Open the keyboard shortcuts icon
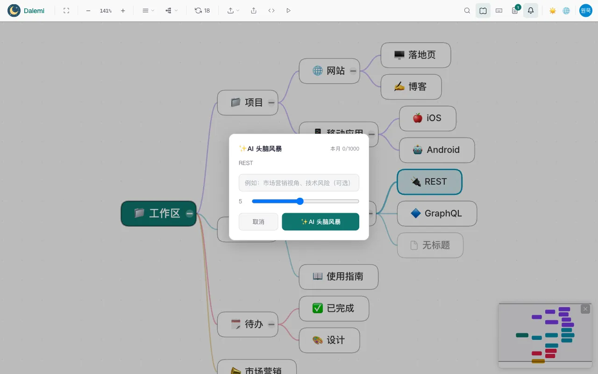598x374 pixels. click(499, 10)
